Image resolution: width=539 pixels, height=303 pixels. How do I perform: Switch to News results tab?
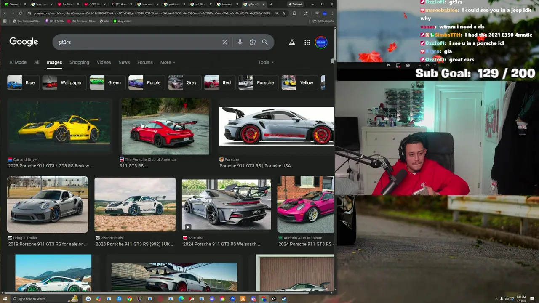(x=124, y=62)
